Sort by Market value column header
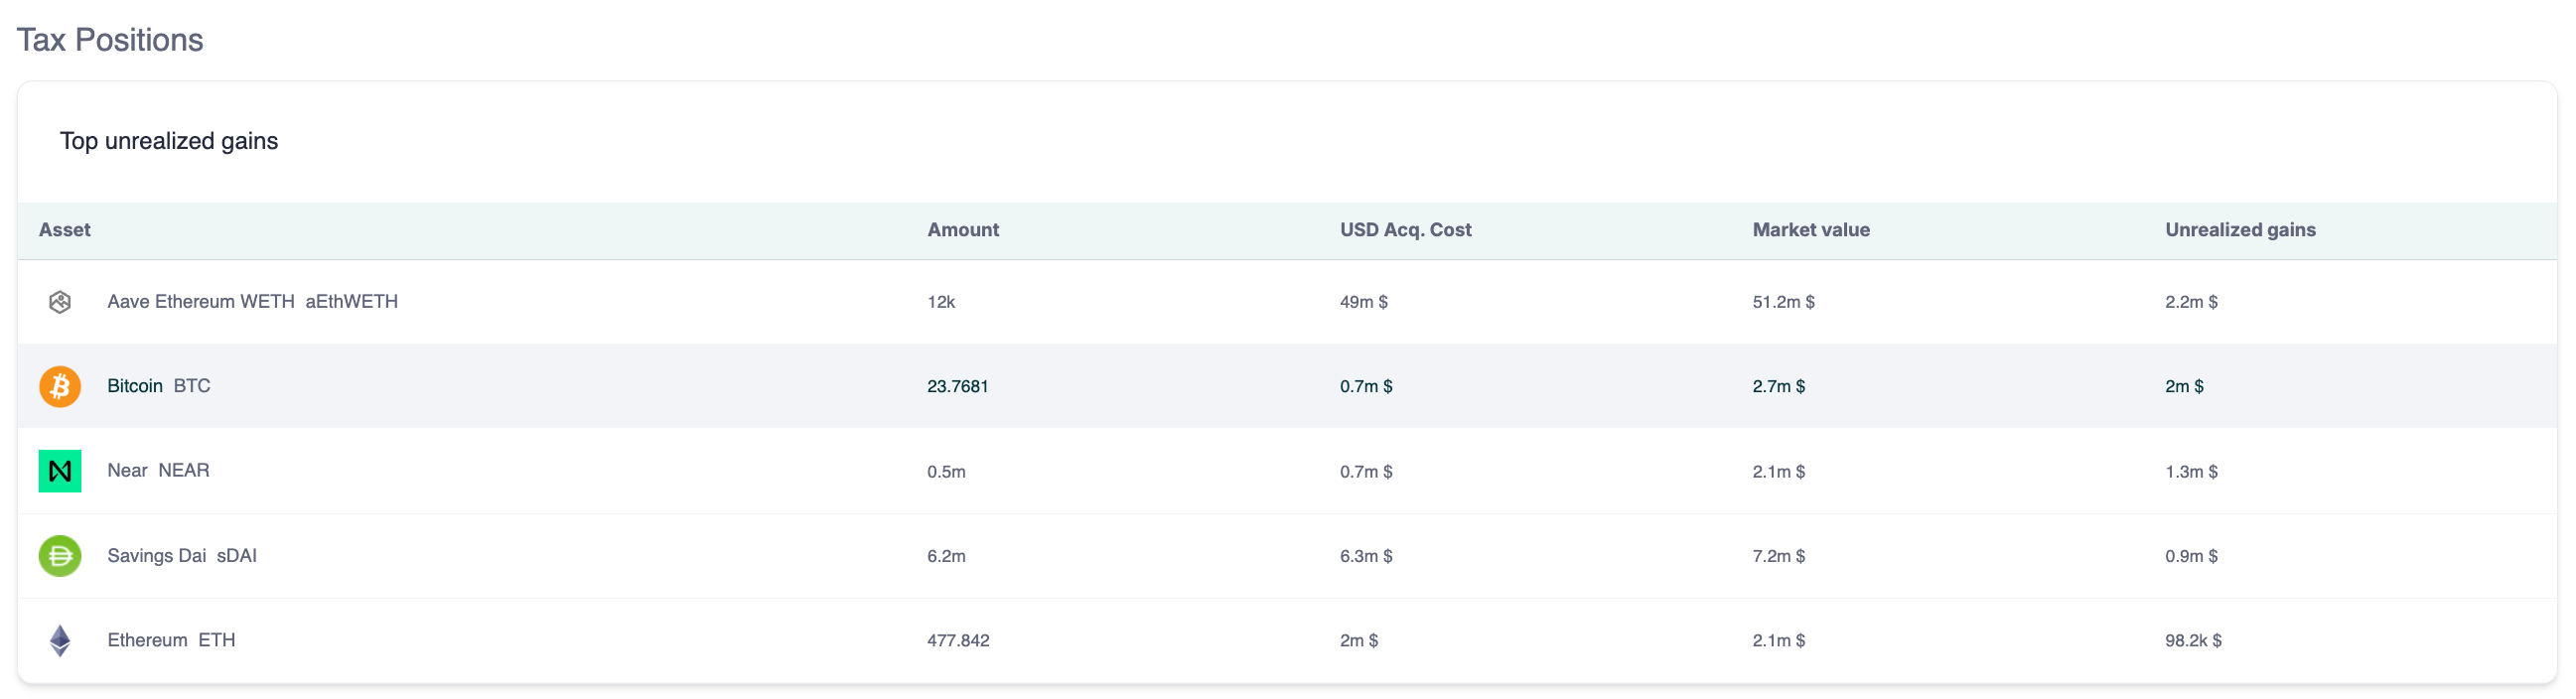 pyautogui.click(x=1810, y=230)
